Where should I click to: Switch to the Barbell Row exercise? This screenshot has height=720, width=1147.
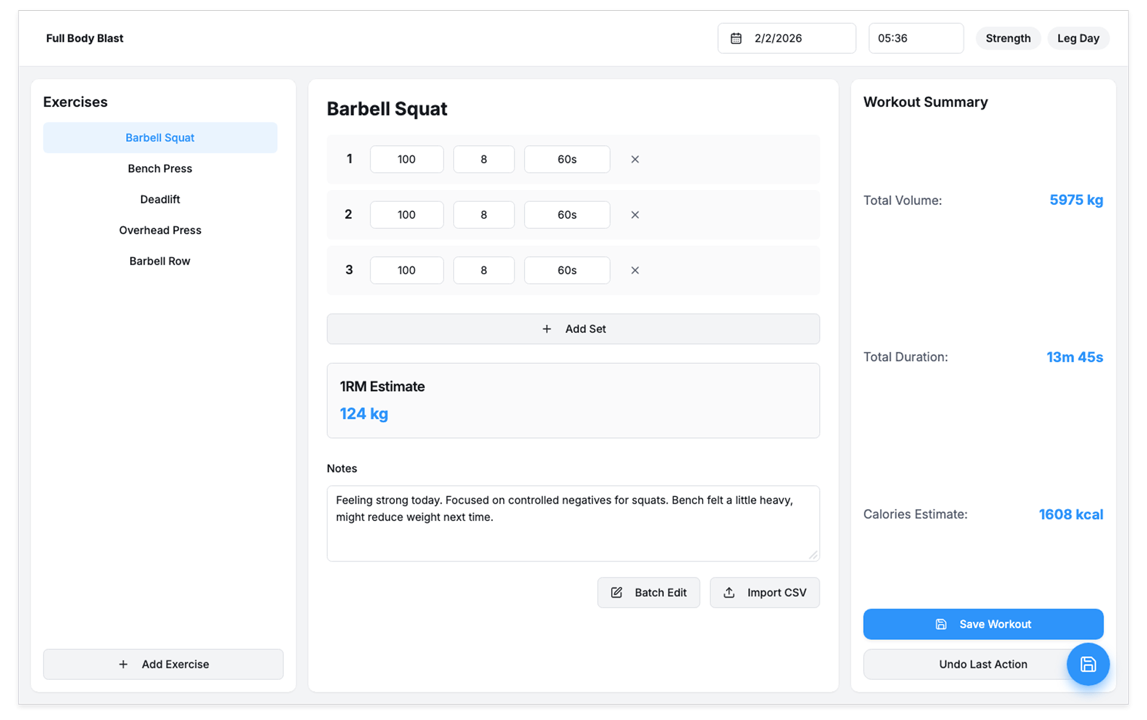160,261
